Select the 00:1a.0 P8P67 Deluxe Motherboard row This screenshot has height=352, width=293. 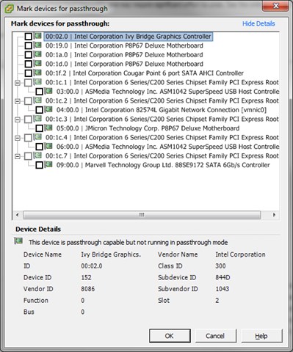coord(124,55)
